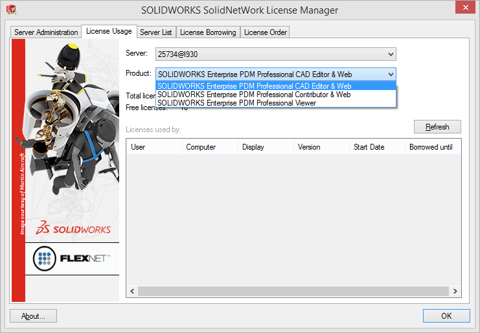Click the Server field showing 25734@I930
This screenshot has height=333, width=480.
coord(276,54)
